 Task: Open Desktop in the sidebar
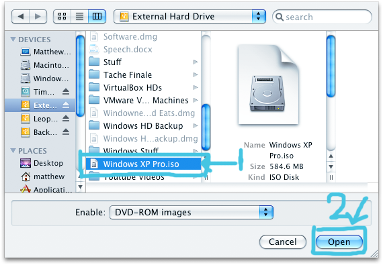coord(42,163)
